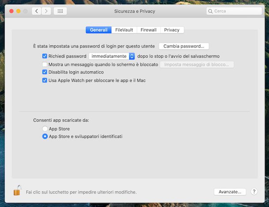The height and width of the screenshot is (207, 269).
Task: Open the Firewall tab
Action: (149, 30)
